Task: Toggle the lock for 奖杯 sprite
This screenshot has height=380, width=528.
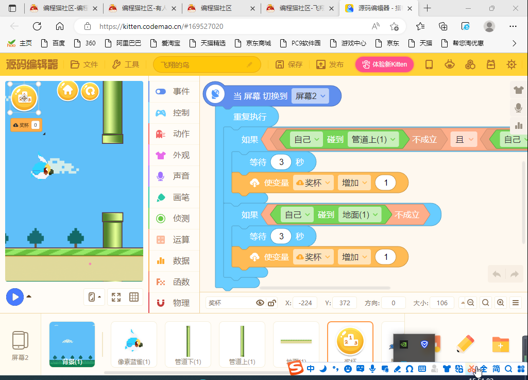Action: (272, 303)
